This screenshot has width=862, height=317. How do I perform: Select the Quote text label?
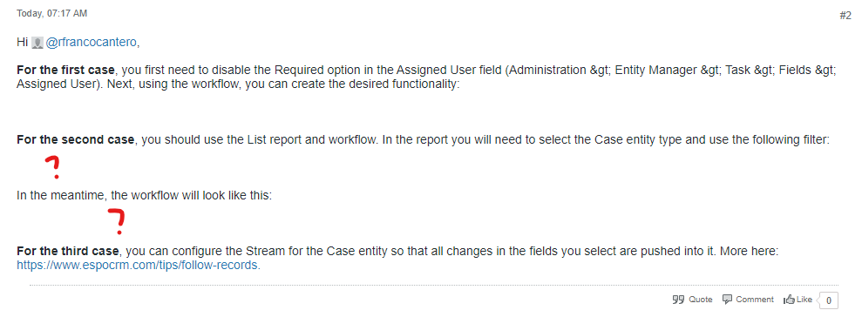click(701, 300)
